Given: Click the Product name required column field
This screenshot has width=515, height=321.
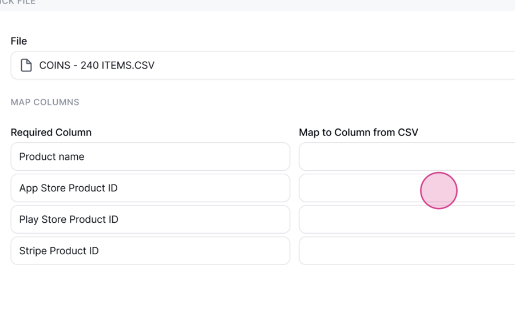Looking at the screenshot, I should 150,157.
